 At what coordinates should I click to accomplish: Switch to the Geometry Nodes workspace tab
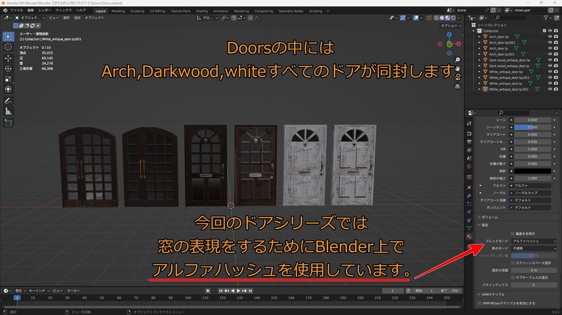[x=291, y=11]
